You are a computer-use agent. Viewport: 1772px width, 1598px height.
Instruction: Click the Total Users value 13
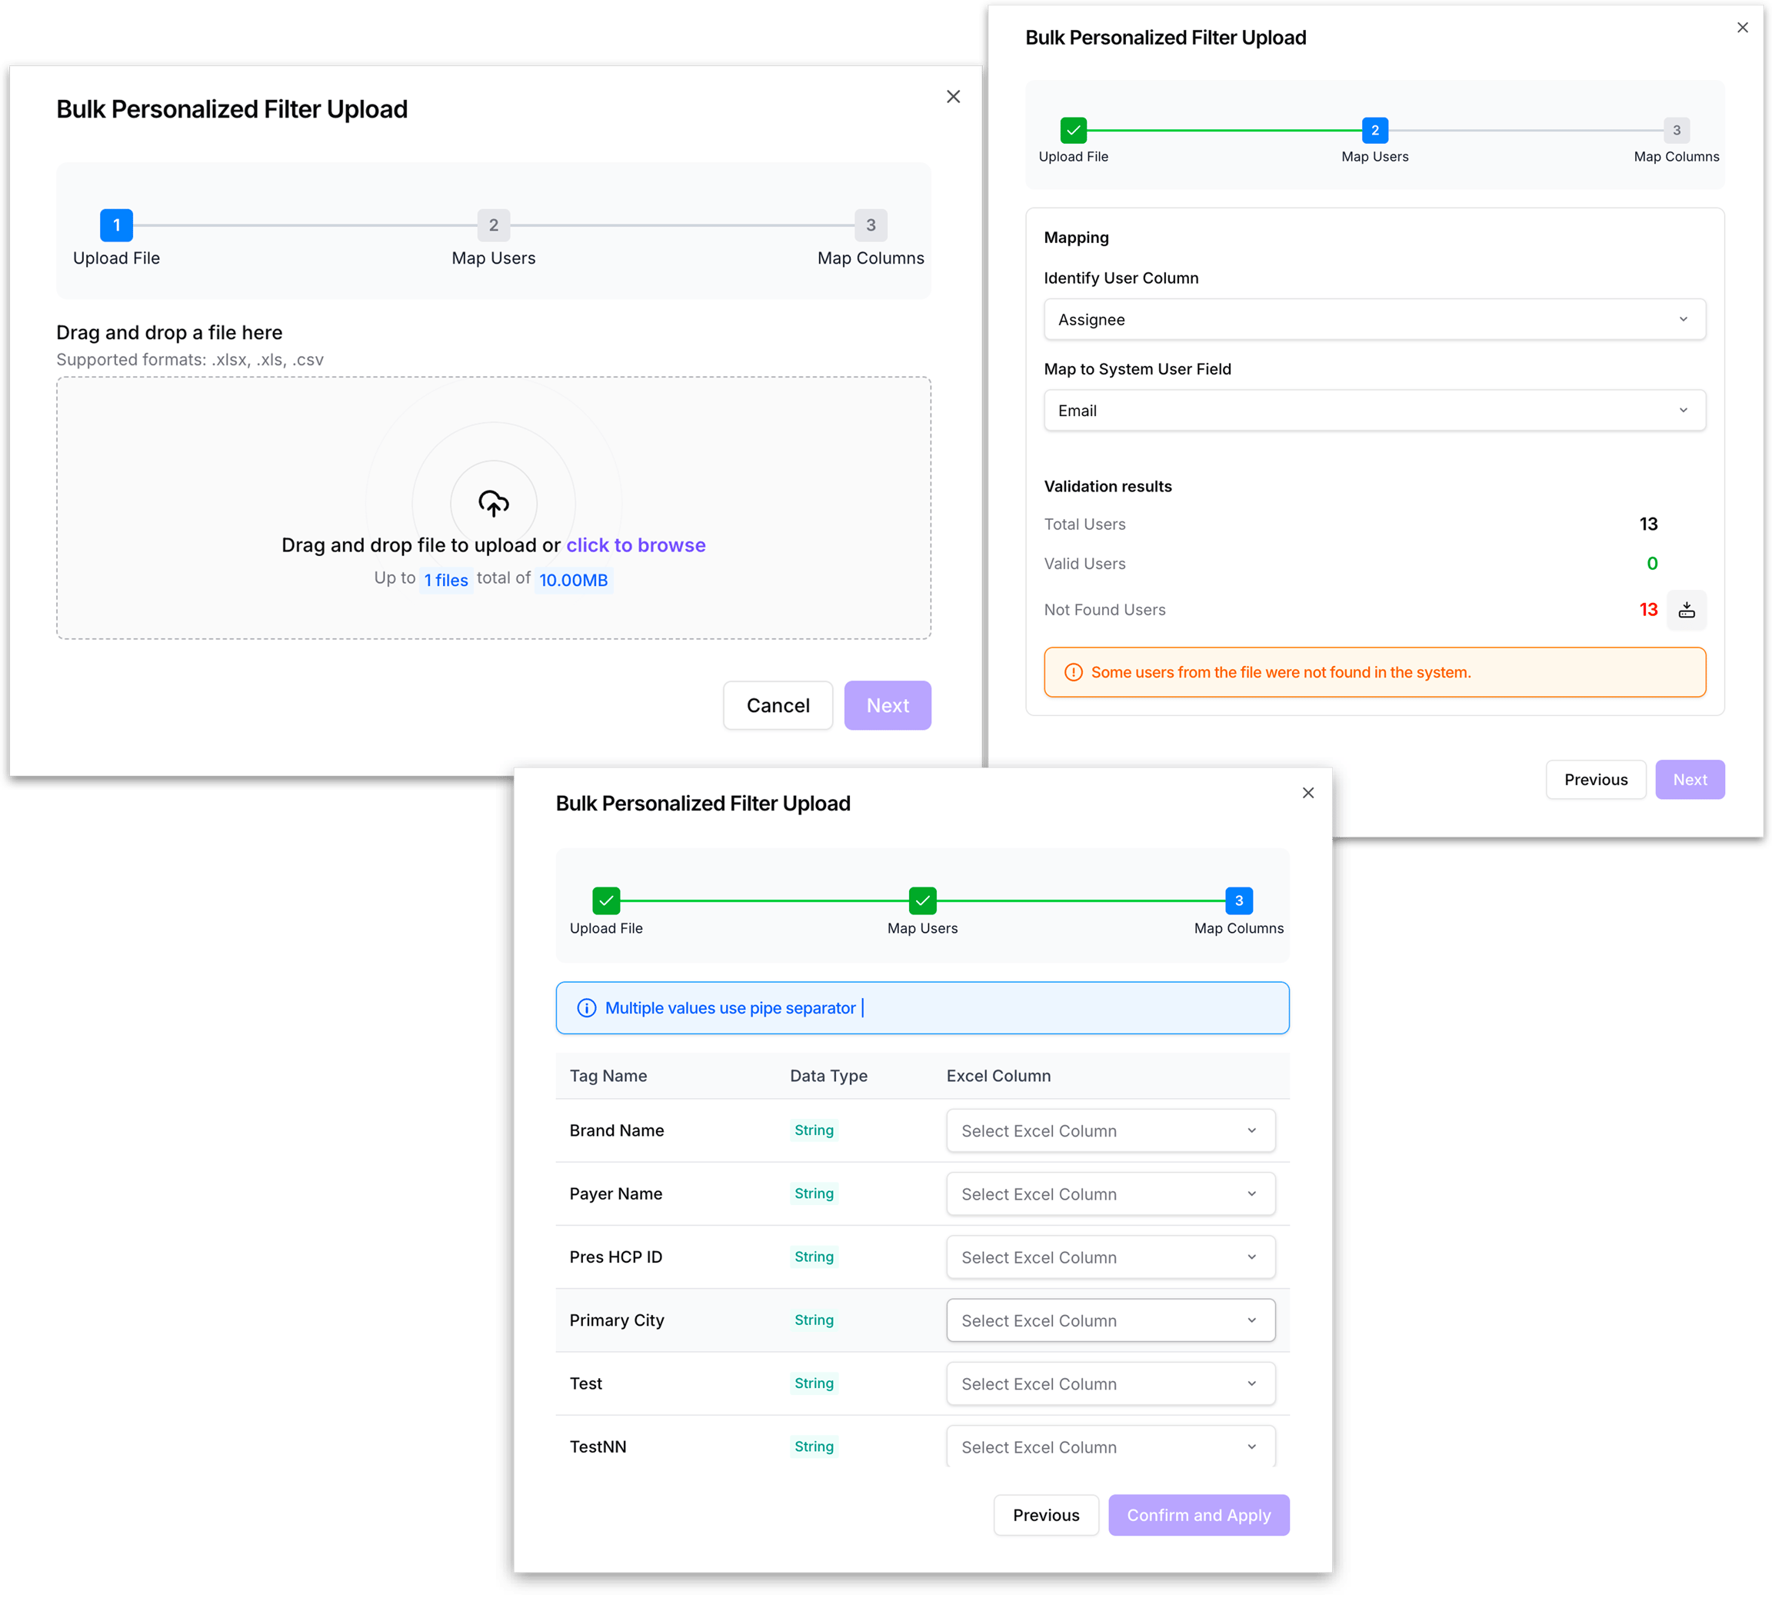(1647, 524)
